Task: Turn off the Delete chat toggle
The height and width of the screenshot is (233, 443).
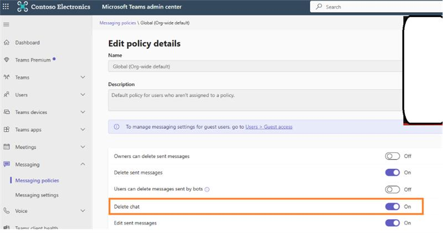Action: (x=393, y=207)
